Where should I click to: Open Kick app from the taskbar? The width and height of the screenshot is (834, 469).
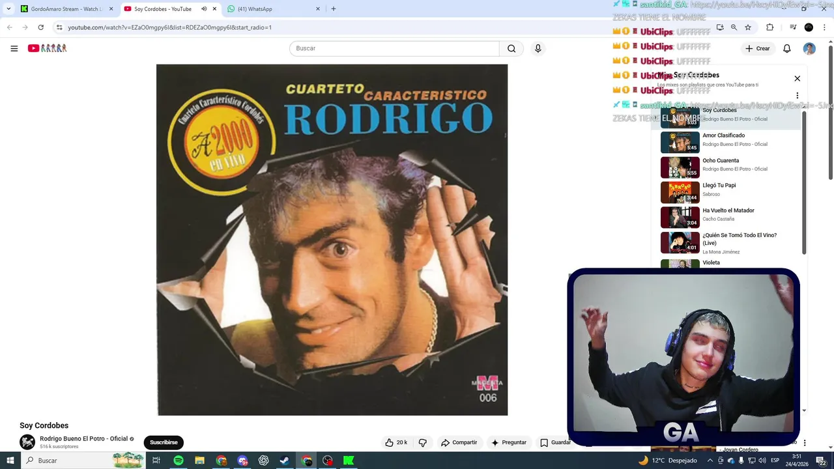click(349, 461)
